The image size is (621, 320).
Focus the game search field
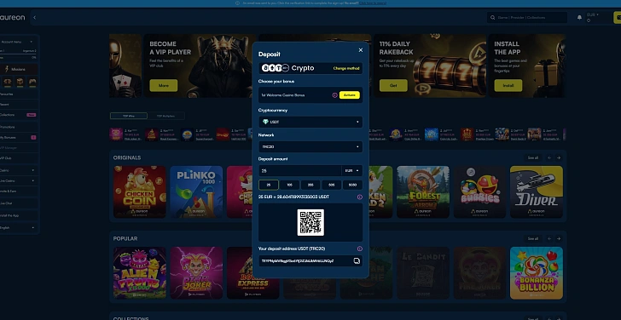pyautogui.click(x=527, y=17)
